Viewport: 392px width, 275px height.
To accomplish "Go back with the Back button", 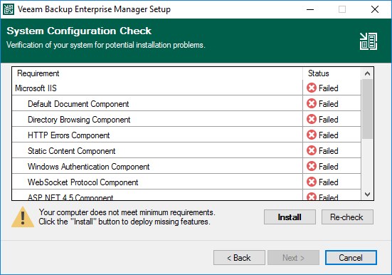I will click(x=239, y=257).
